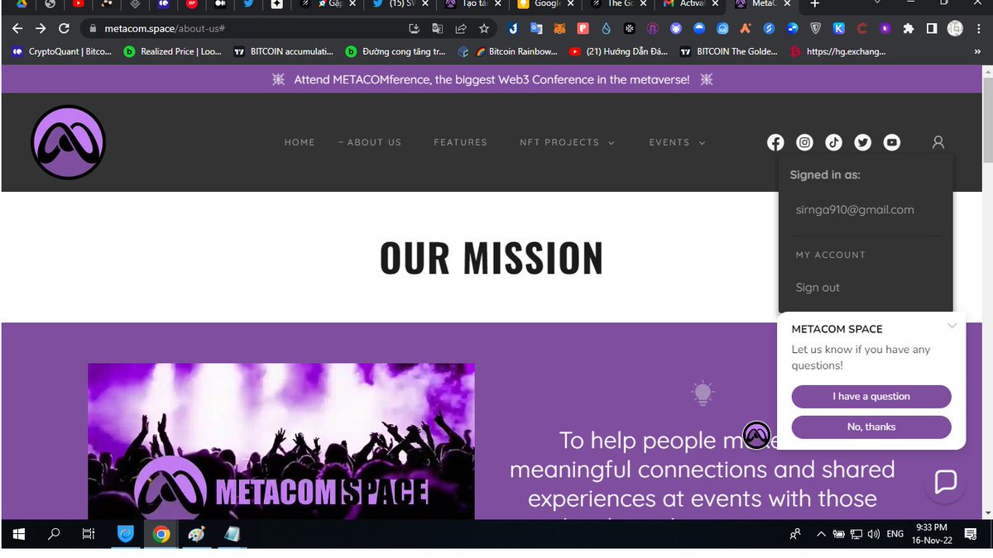Open a new browser tab
This screenshot has height=558, width=993.
click(814, 4)
